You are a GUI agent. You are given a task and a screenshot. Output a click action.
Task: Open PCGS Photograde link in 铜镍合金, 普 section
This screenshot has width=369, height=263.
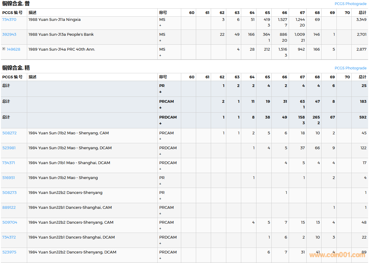pos(350,4)
